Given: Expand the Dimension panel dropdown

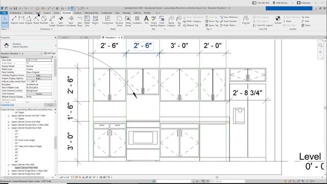Looking at the screenshot, I should (46, 29).
